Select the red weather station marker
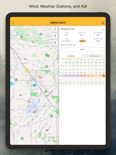Screen dimensions: 116x155 47,66
